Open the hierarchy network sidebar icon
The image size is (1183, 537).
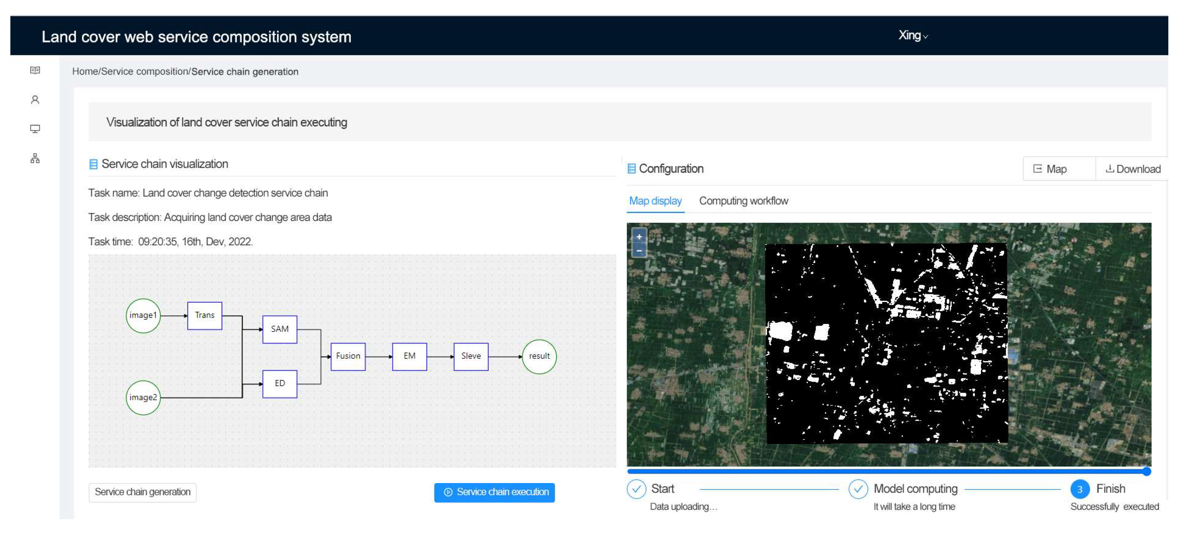point(35,158)
